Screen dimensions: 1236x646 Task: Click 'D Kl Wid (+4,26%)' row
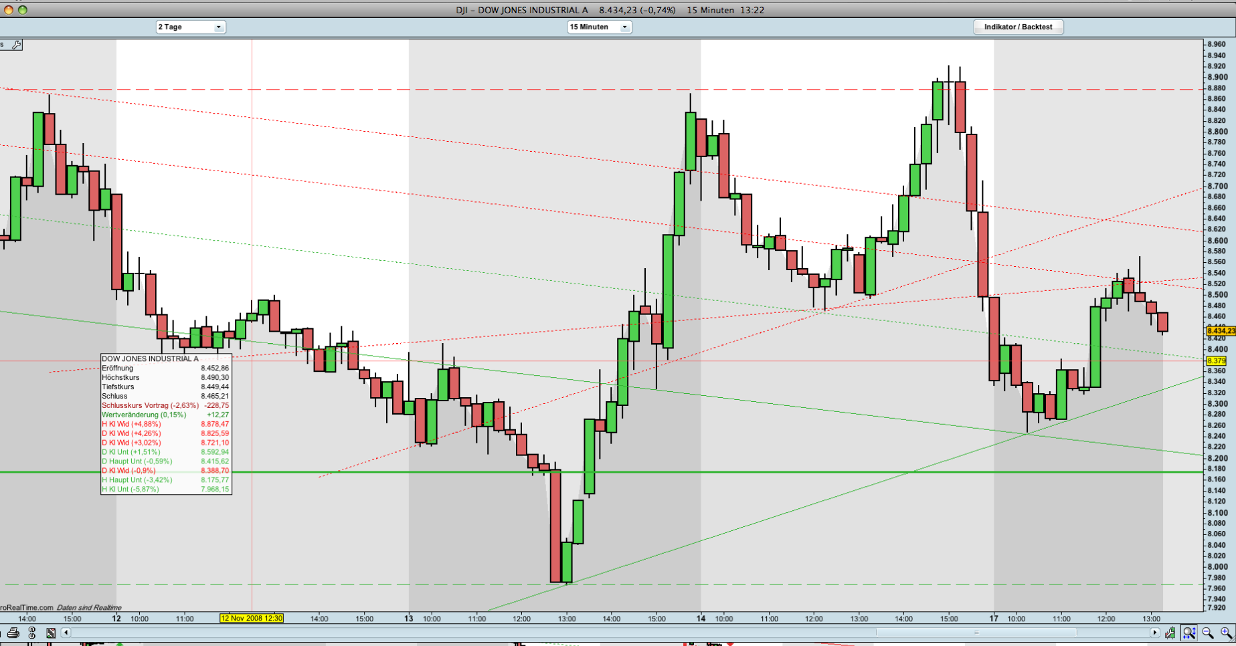(165, 434)
